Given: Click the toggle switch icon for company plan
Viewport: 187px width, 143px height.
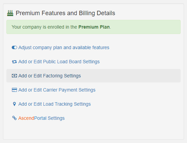Looking at the screenshot, I should [x=14, y=47].
